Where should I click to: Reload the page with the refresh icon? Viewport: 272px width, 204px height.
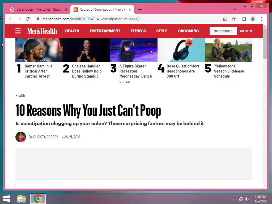[28, 19]
